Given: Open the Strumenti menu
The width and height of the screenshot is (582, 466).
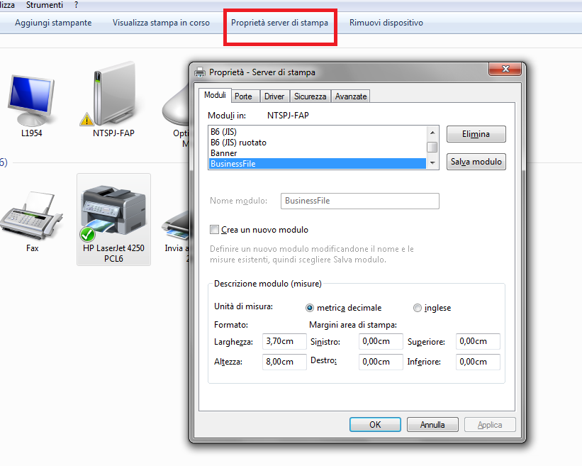Looking at the screenshot, I should [x=45, y=5].
